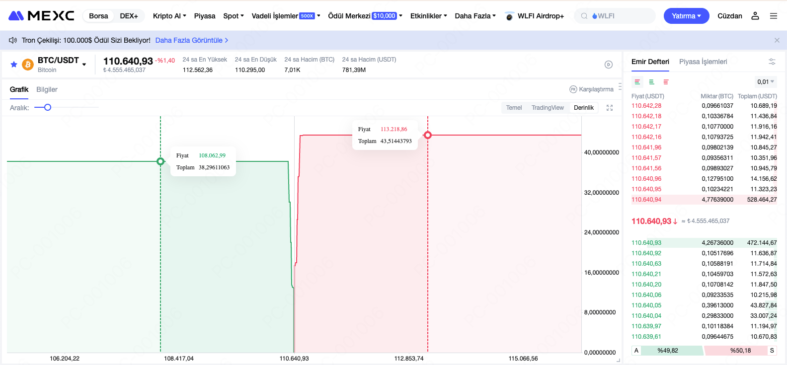Open the hamburger menu icon
Image resolution: width=787 pixels, height=365 pixels.
[774, 16]
